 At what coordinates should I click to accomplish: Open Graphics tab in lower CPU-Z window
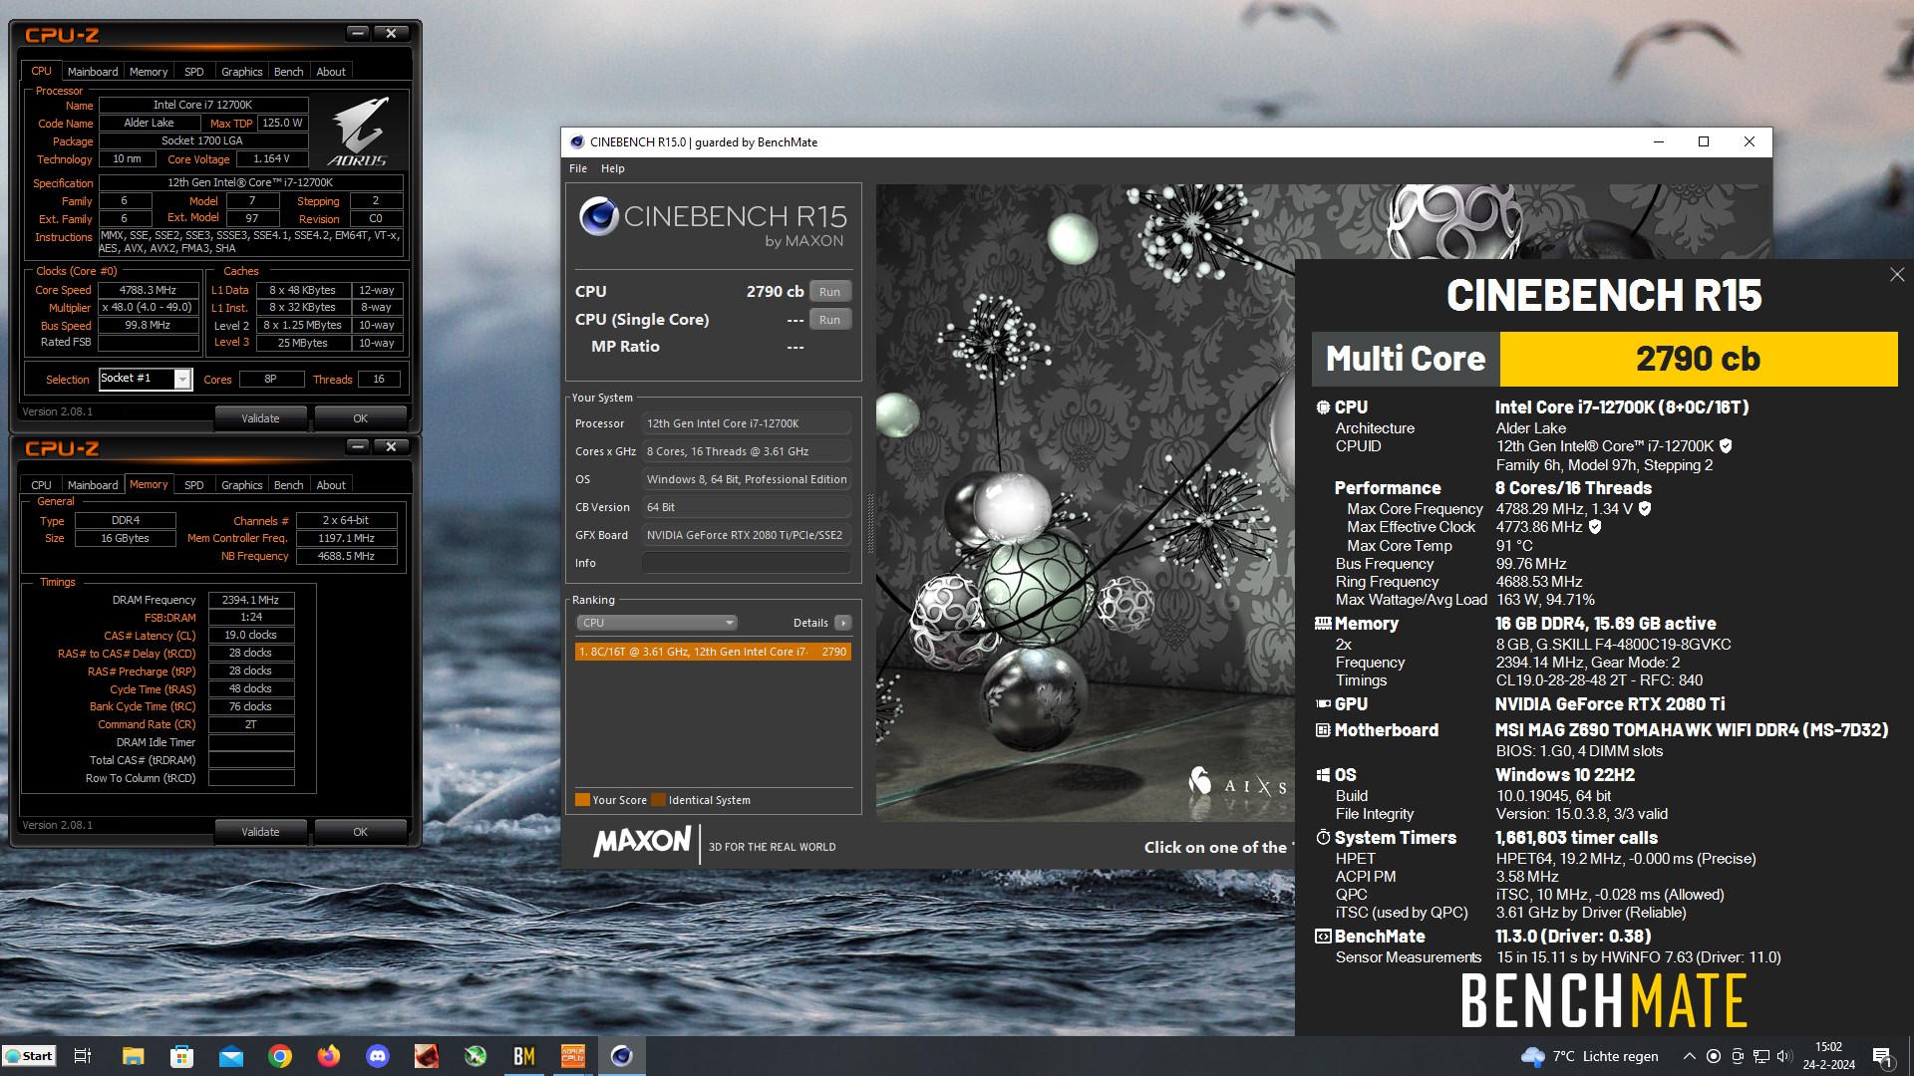[x=242, y=485]
